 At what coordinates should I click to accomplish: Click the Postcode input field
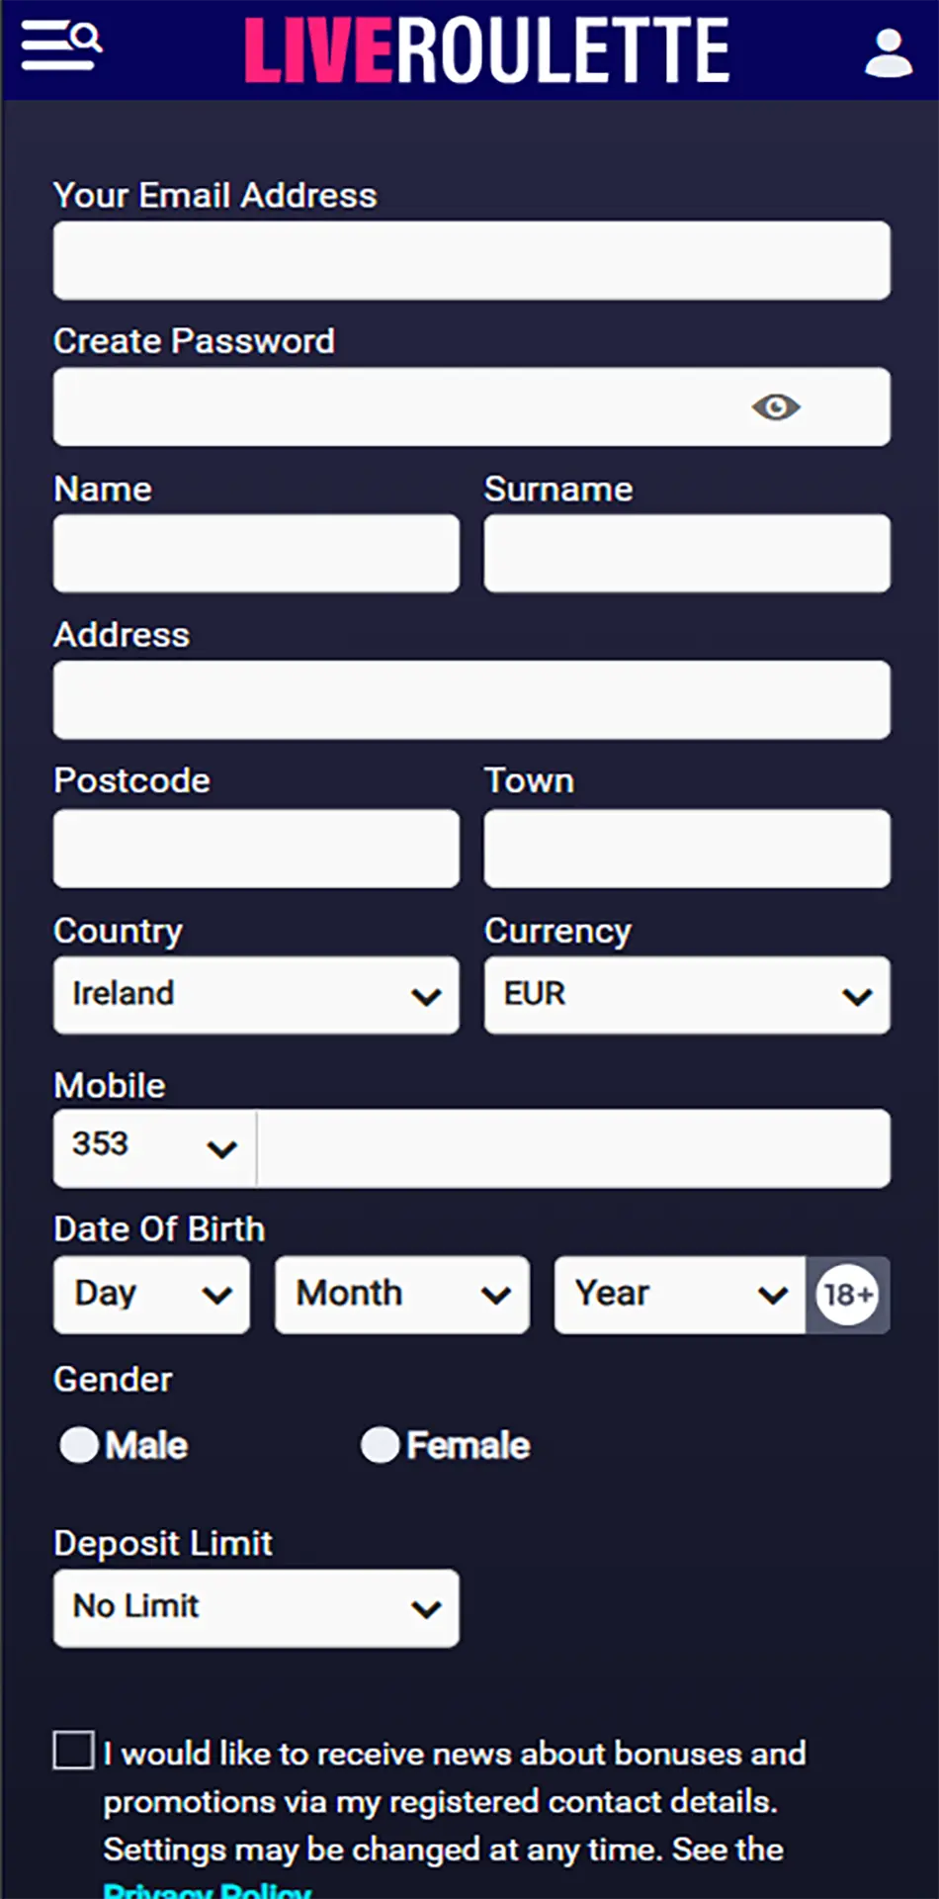256,849
